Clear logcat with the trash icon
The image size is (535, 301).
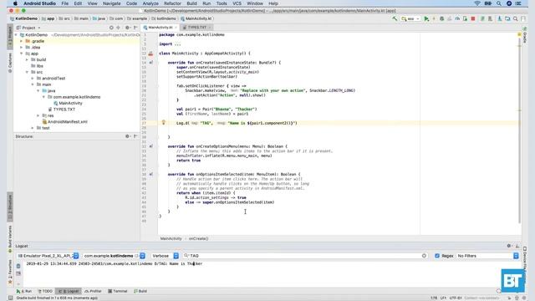[x=18, y=266]
